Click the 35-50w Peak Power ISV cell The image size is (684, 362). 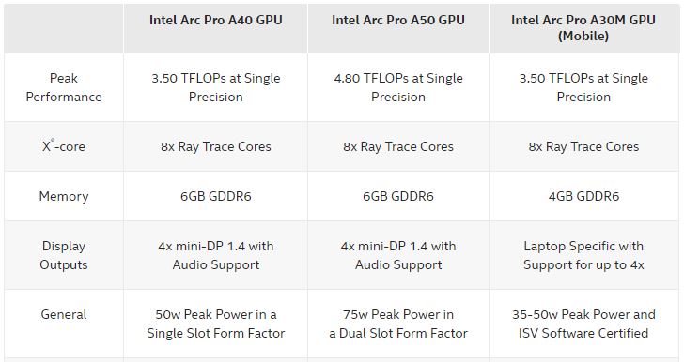tap(583, 324)
